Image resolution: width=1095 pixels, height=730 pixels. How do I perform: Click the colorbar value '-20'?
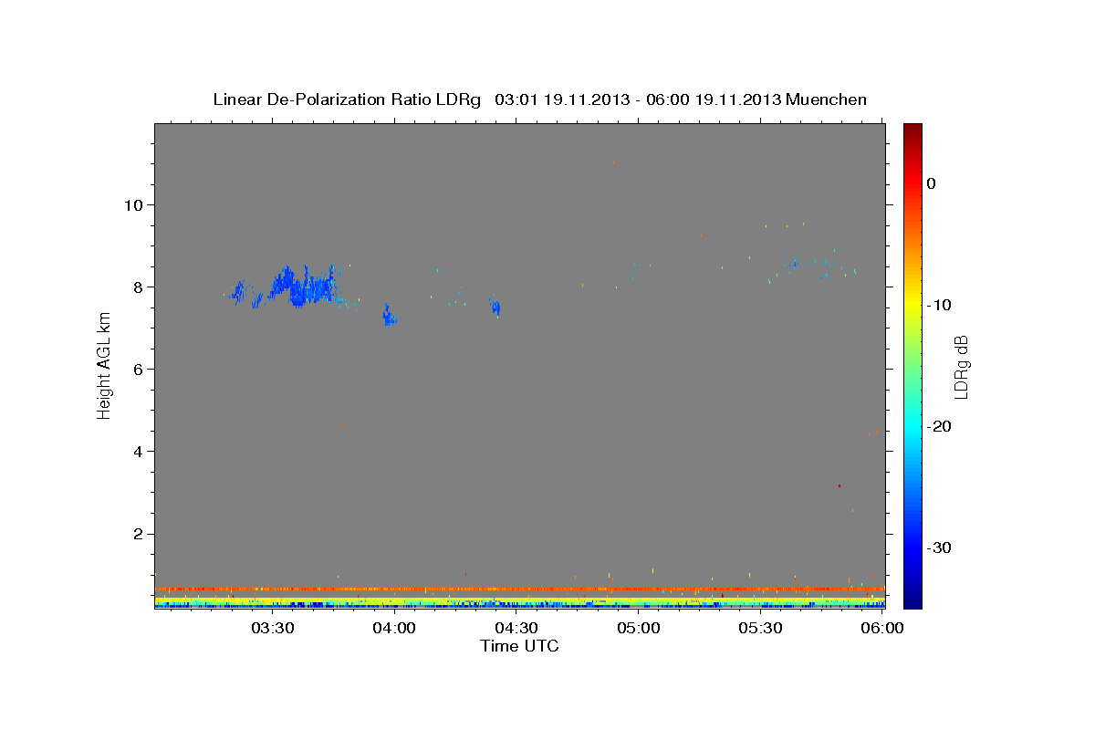point(938,426)
